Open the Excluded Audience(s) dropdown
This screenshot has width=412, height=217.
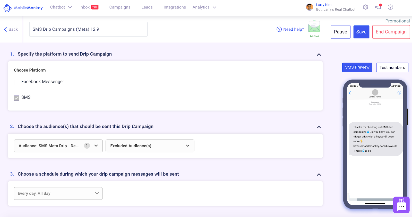(x=150, y=146)
